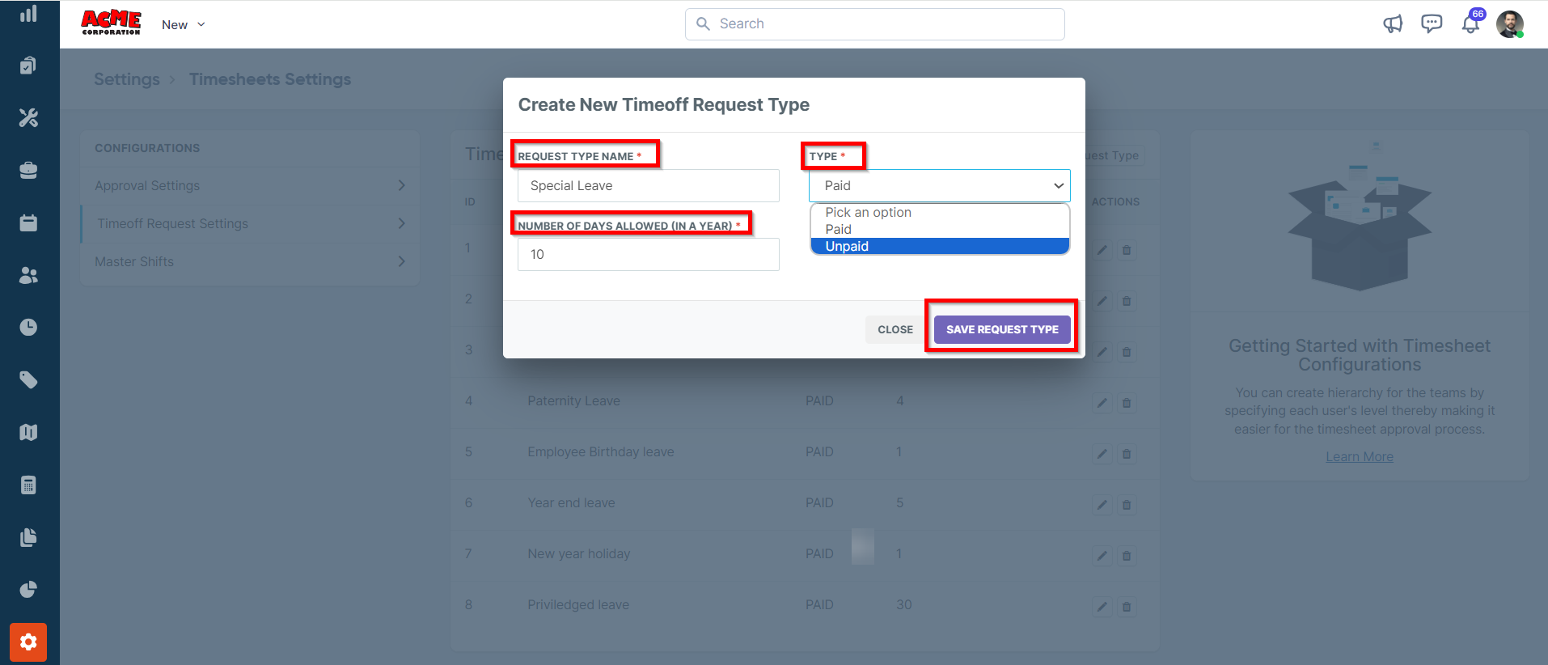The width and height of the screenshot is (1548, 665).
Task: Focus the Number of Days Allowed field
Action: click(x=648, y=255)
